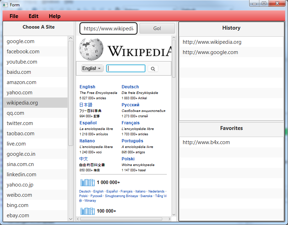Open the Help menu
288x225 pixels.
(x=54, y=16)
